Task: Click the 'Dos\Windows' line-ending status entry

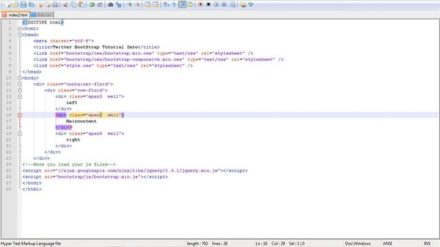Action: coord(357,244)
